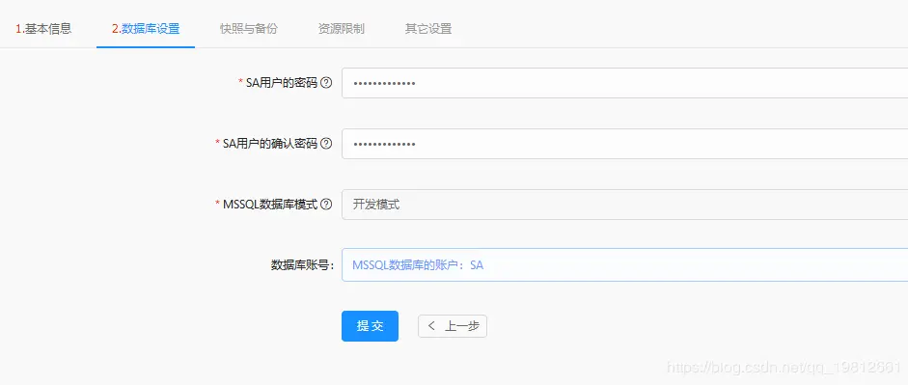This screenshot has height=385, width=908.
Task: Focus the SA用户的确认密码 field
Action: (625, 144)
